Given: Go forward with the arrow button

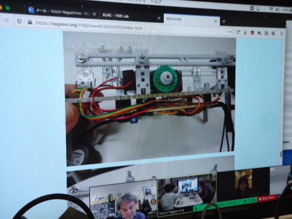Looking at the screenshot, I should (6, 21).
